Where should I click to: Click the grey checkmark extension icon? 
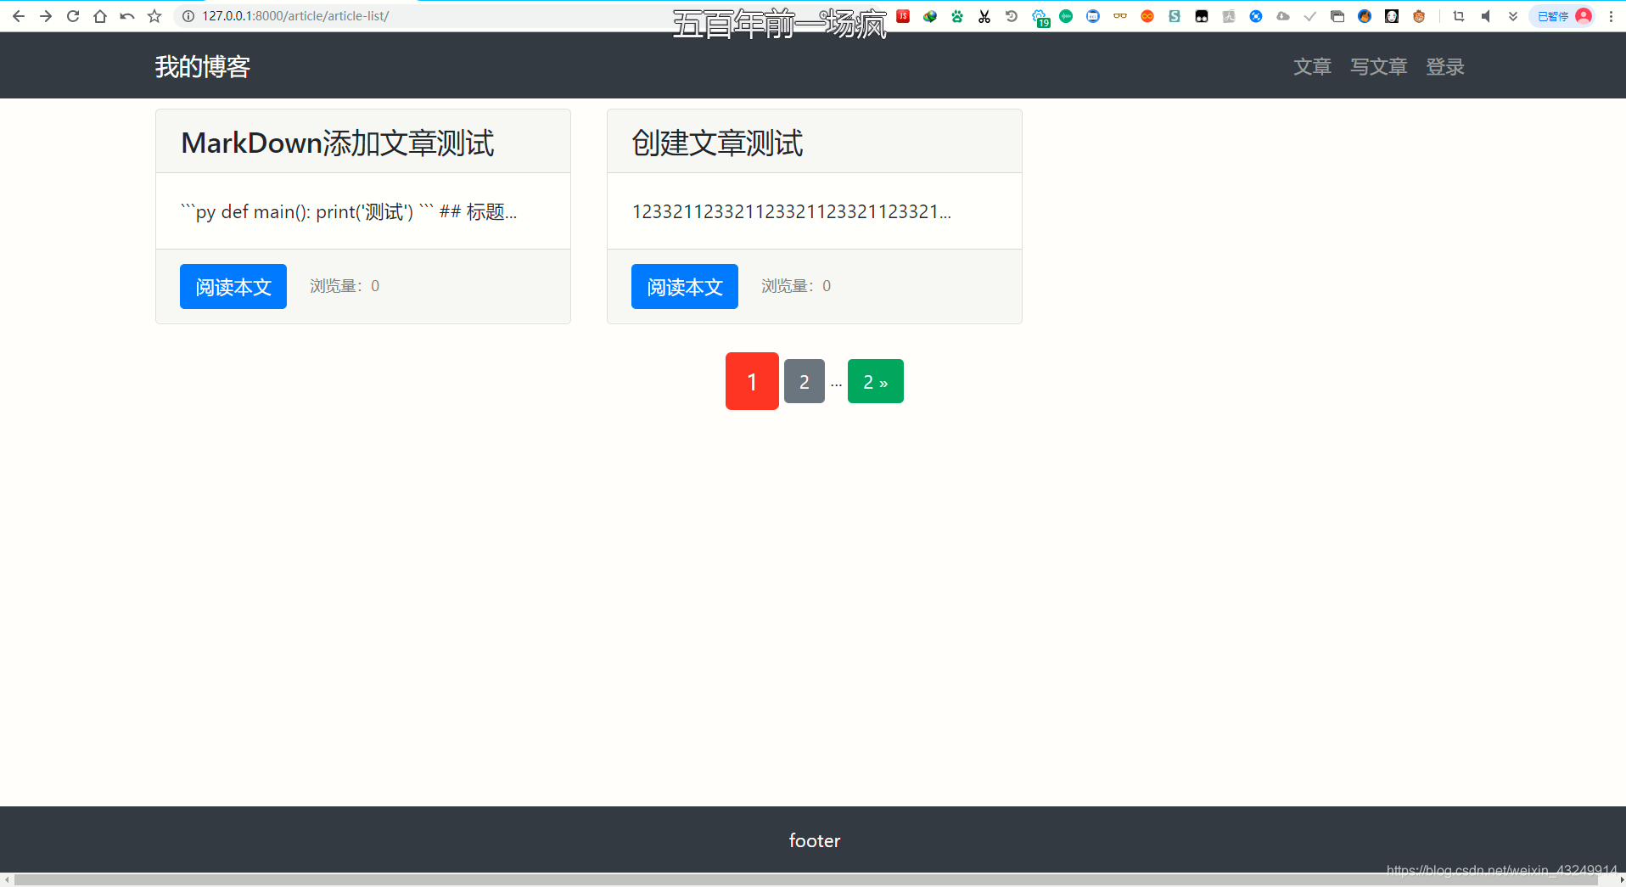tap(1310, 16)
